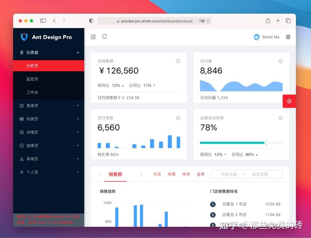
Task: Collapse the sidebar menu icon
Action: click(93, 37)
